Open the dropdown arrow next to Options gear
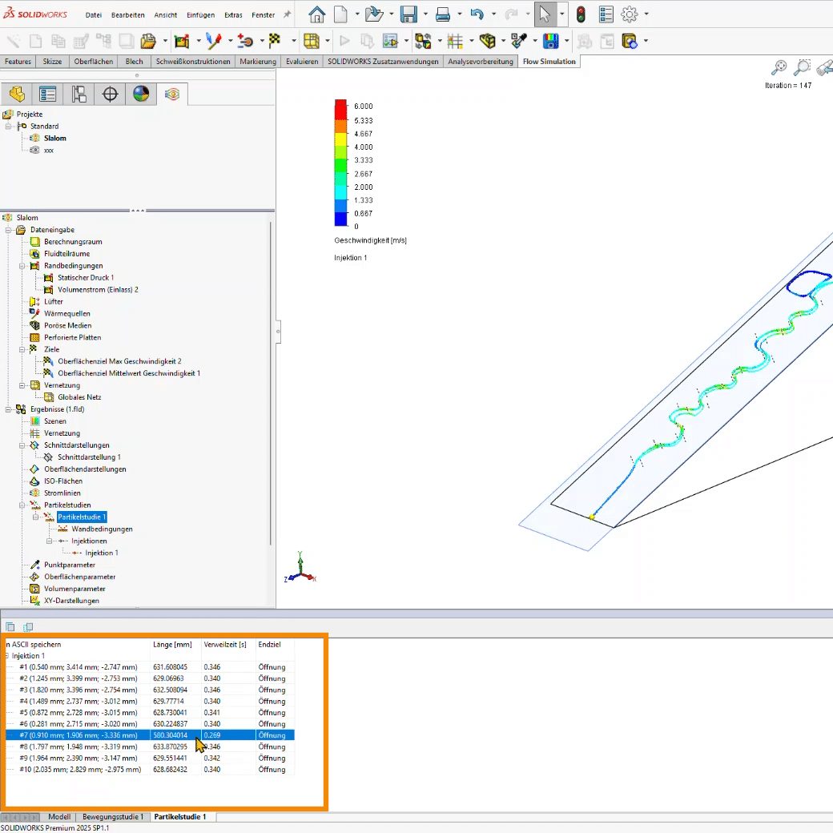The width and height of the screenshot is (833, 833). 646,14
